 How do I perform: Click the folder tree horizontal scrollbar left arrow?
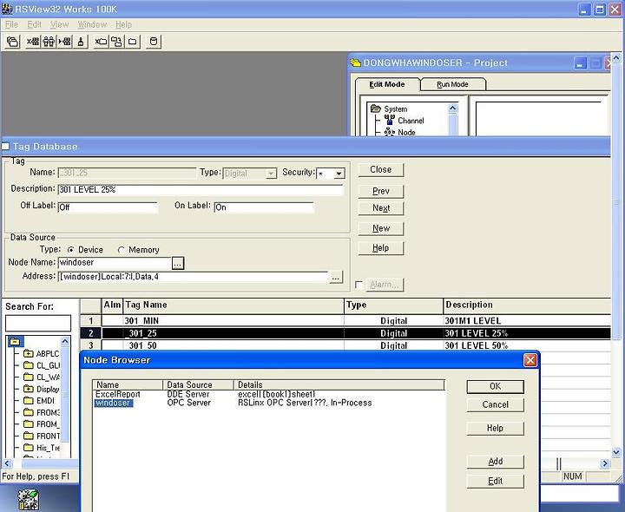pyautogui.click(x=7, y=463)
